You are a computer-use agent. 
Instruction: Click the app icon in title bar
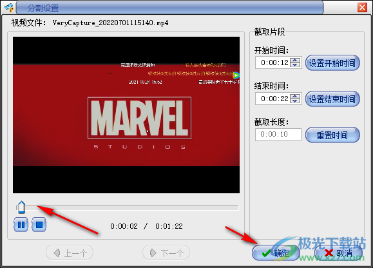click(x=9, y=8)
